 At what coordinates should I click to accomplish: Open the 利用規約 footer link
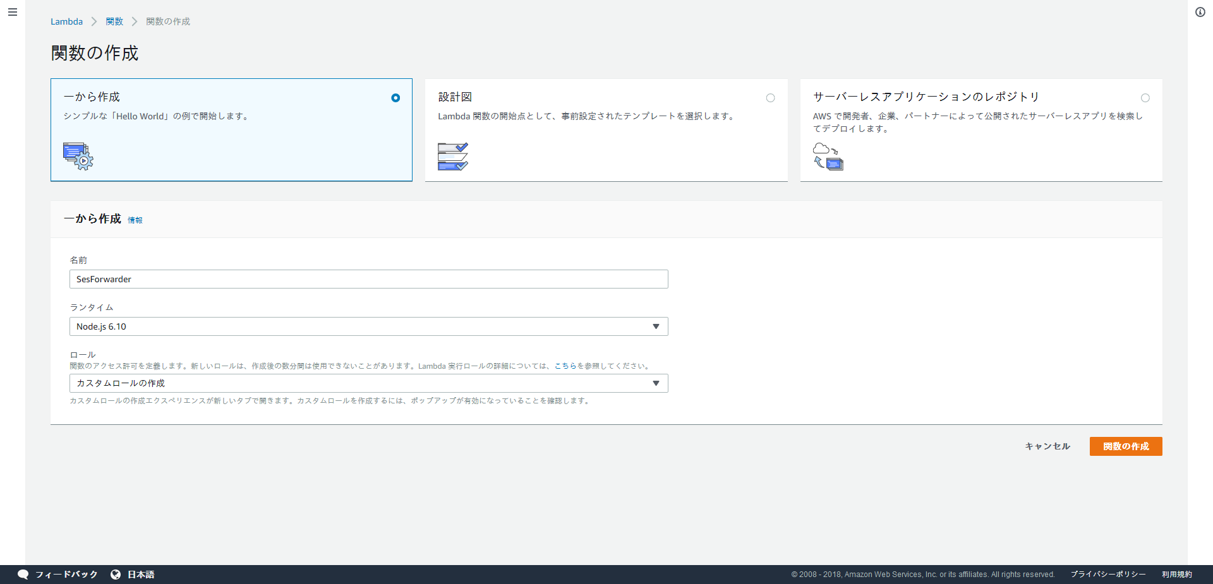tap(1177, 575)
